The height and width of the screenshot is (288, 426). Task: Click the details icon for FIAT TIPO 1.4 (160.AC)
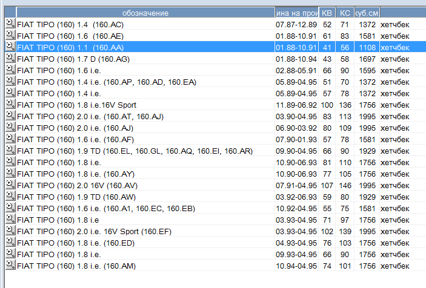[x=10, y=24]
